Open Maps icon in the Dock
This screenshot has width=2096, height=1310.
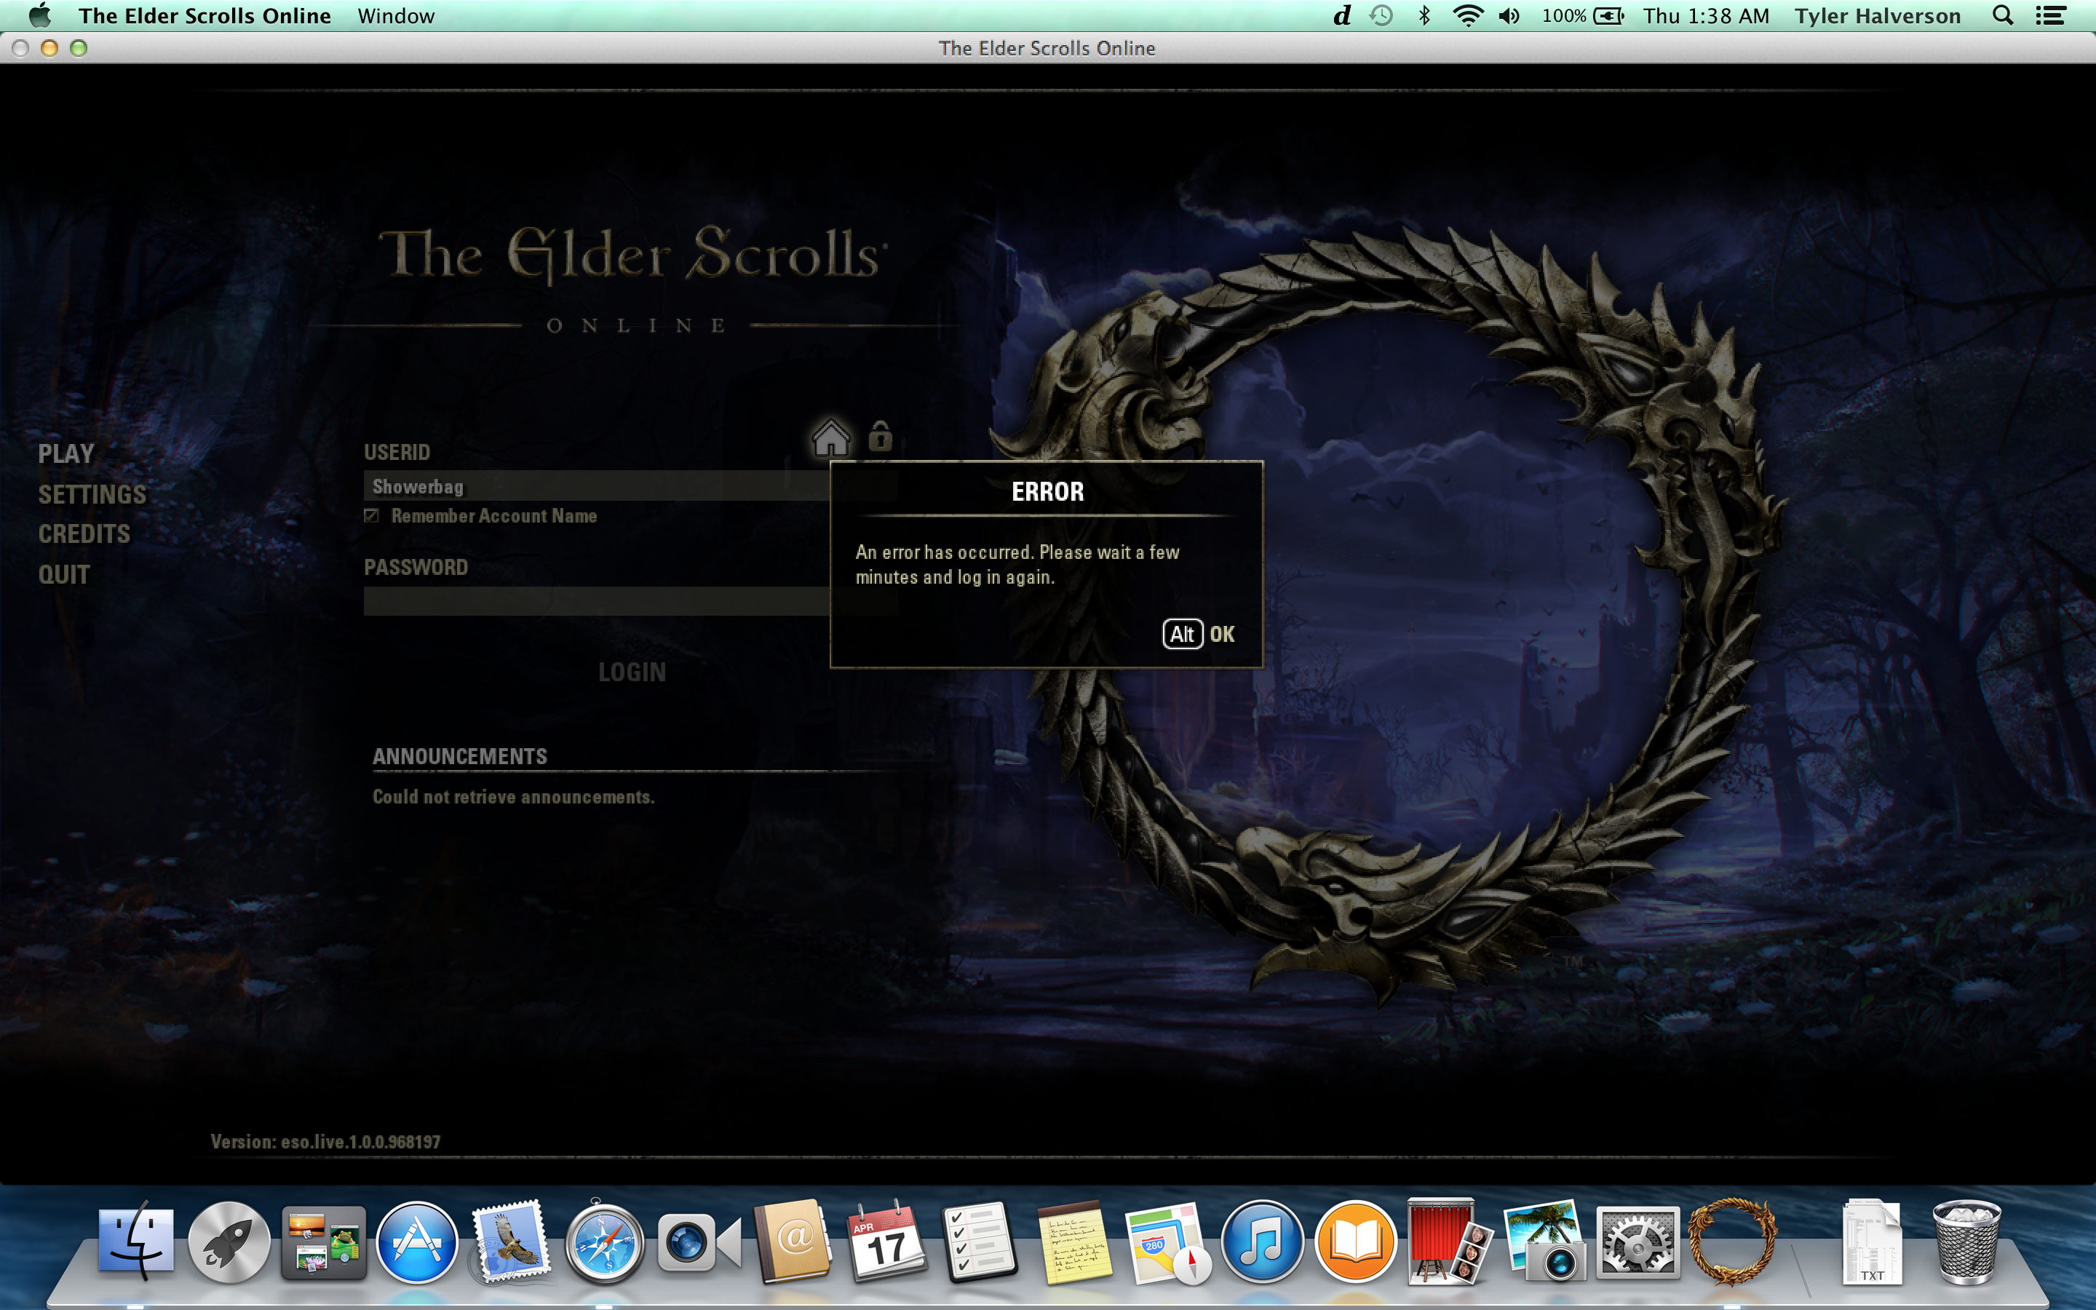[x=1167, y=1242]
